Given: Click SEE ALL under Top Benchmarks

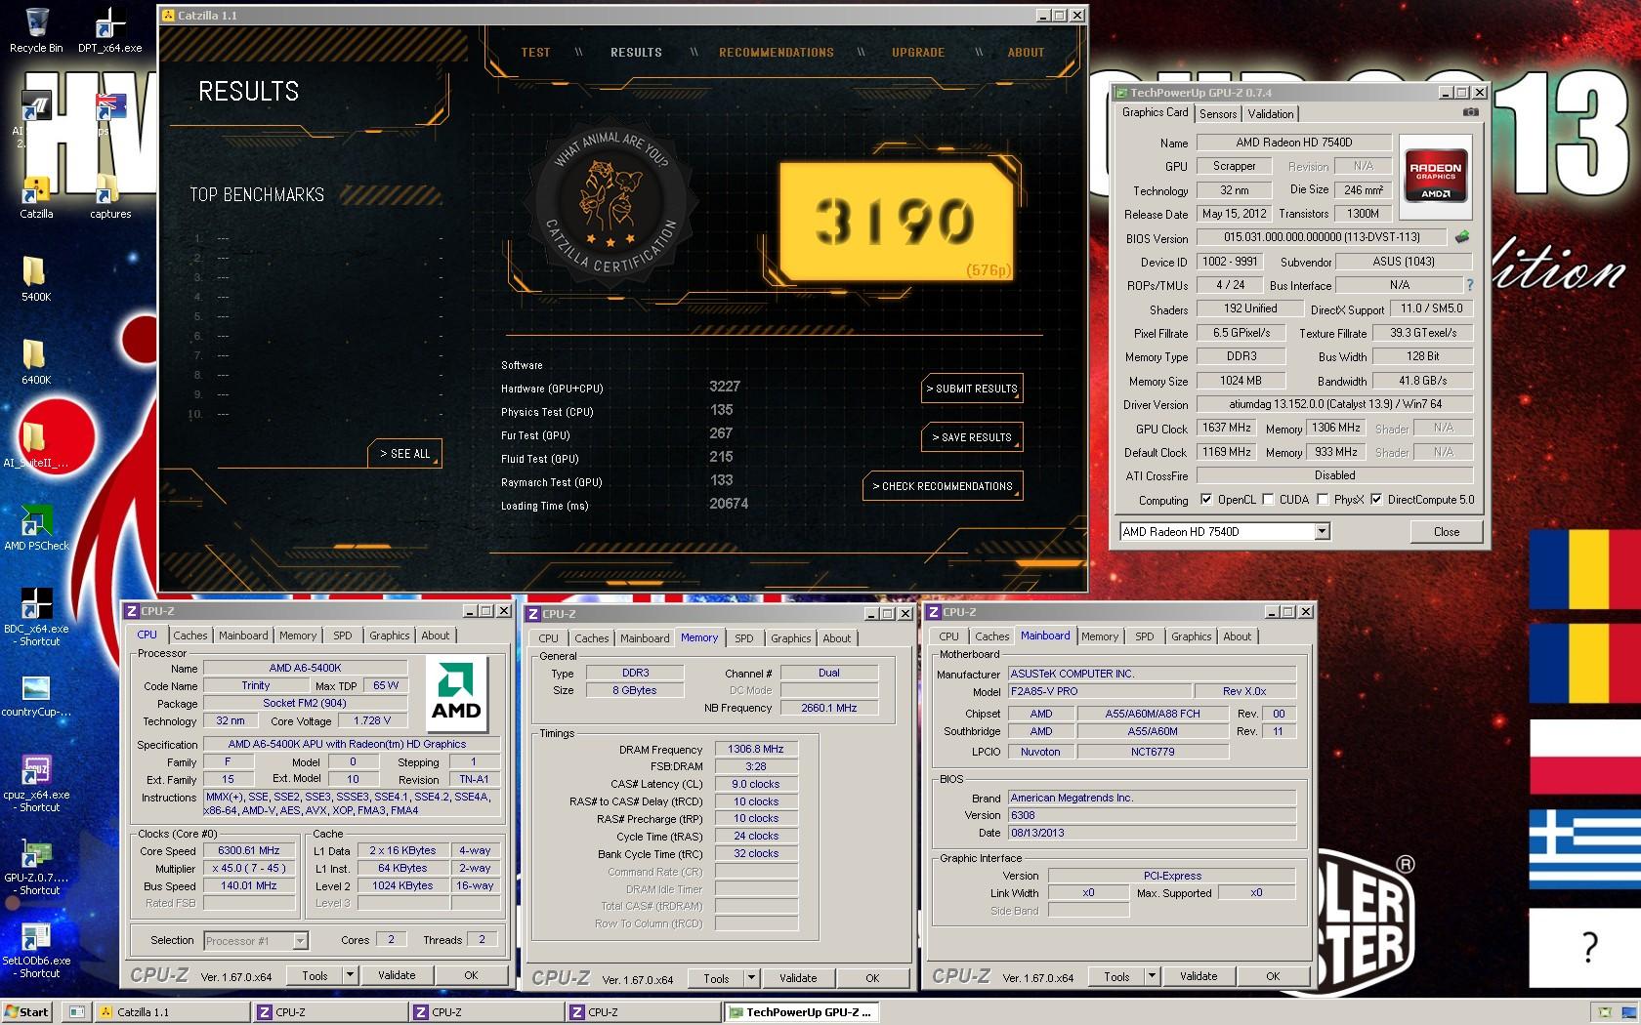Looking at the screenshot, I should pos(404,454).
